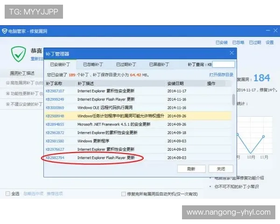Close the 电脑管家 main window
The width and height of the screenshot is (280, 224).
275,30
